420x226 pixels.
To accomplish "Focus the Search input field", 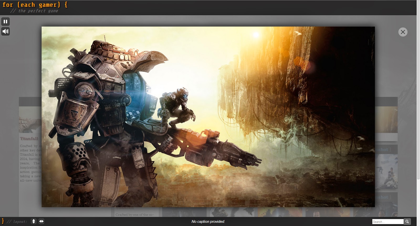I will [x=387, y=222].
